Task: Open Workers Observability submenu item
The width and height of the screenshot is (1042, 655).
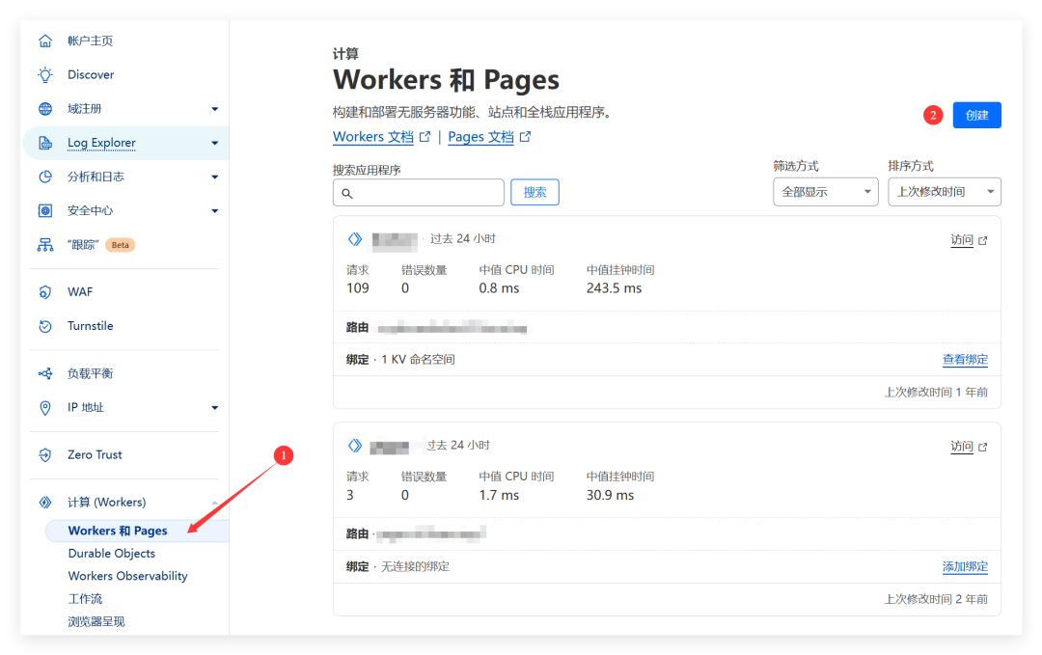Action: pyautogui.click(x=127, y=576)
